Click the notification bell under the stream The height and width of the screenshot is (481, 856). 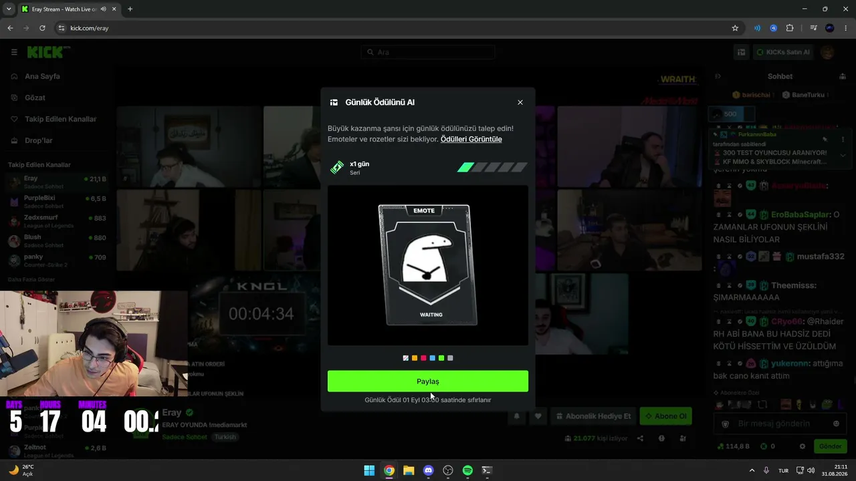coord(516,416)
